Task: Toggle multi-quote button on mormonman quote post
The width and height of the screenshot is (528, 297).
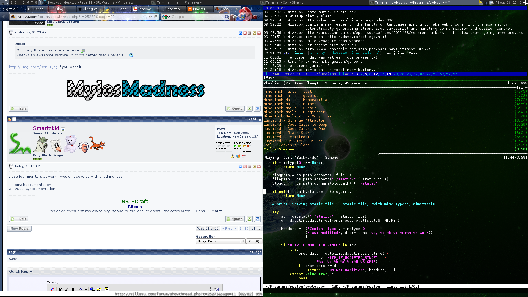Action: click(x=249, y=109)
